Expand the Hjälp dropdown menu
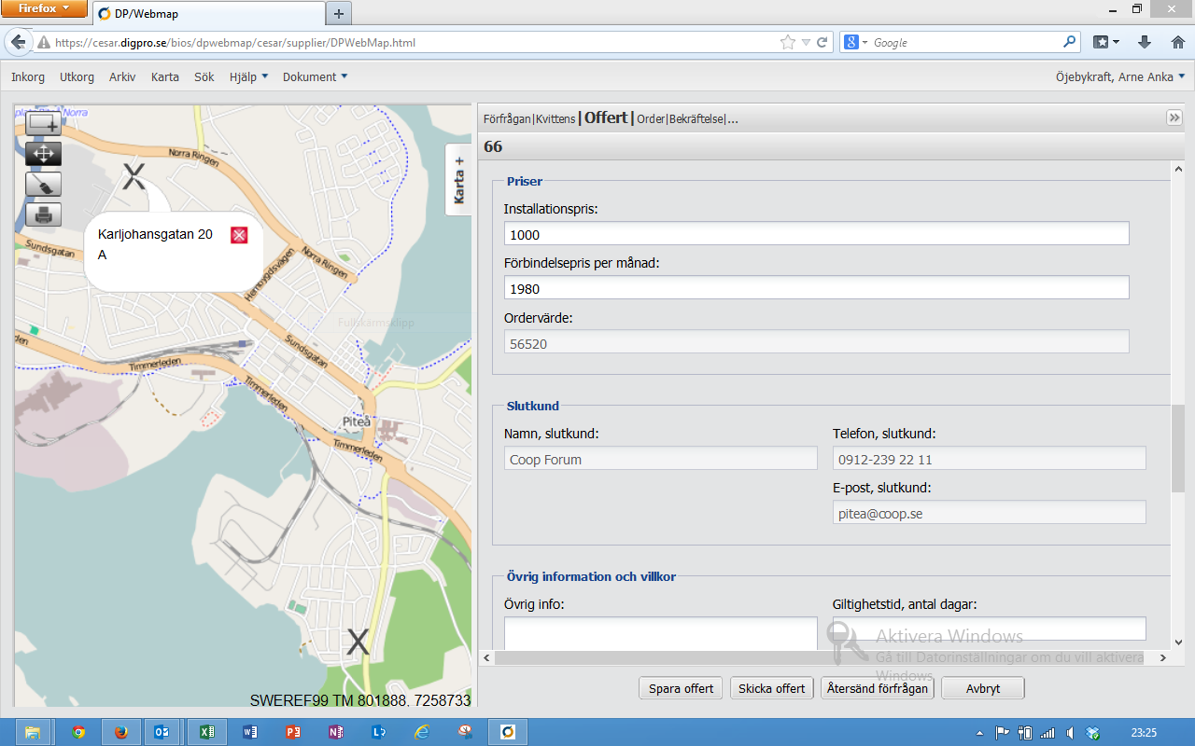This screenshot has width=1195, height=746. coord(248,77)
